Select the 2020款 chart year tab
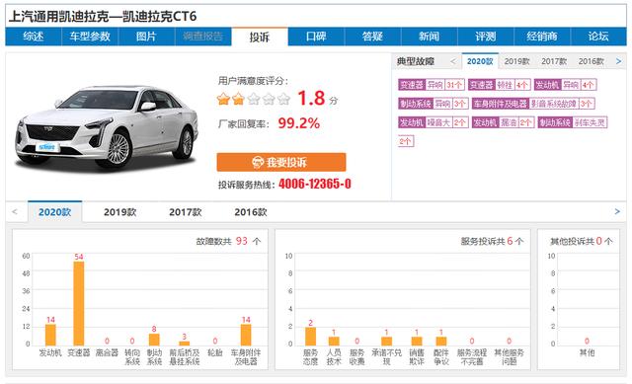This screenshot has height=384, width=632. coord(55,212)
